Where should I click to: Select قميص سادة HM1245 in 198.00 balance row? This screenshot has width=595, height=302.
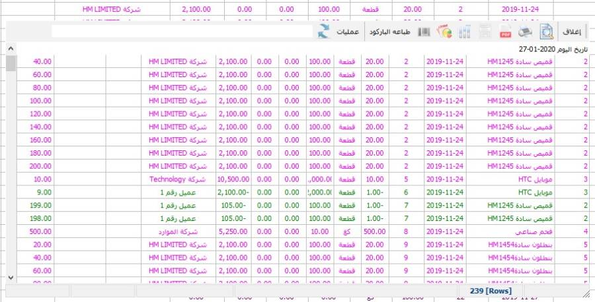click(510, 218)
